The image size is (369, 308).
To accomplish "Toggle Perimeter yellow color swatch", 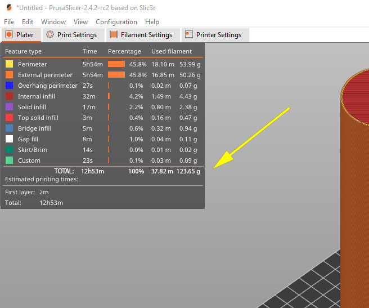I will [x=9, y=64].
